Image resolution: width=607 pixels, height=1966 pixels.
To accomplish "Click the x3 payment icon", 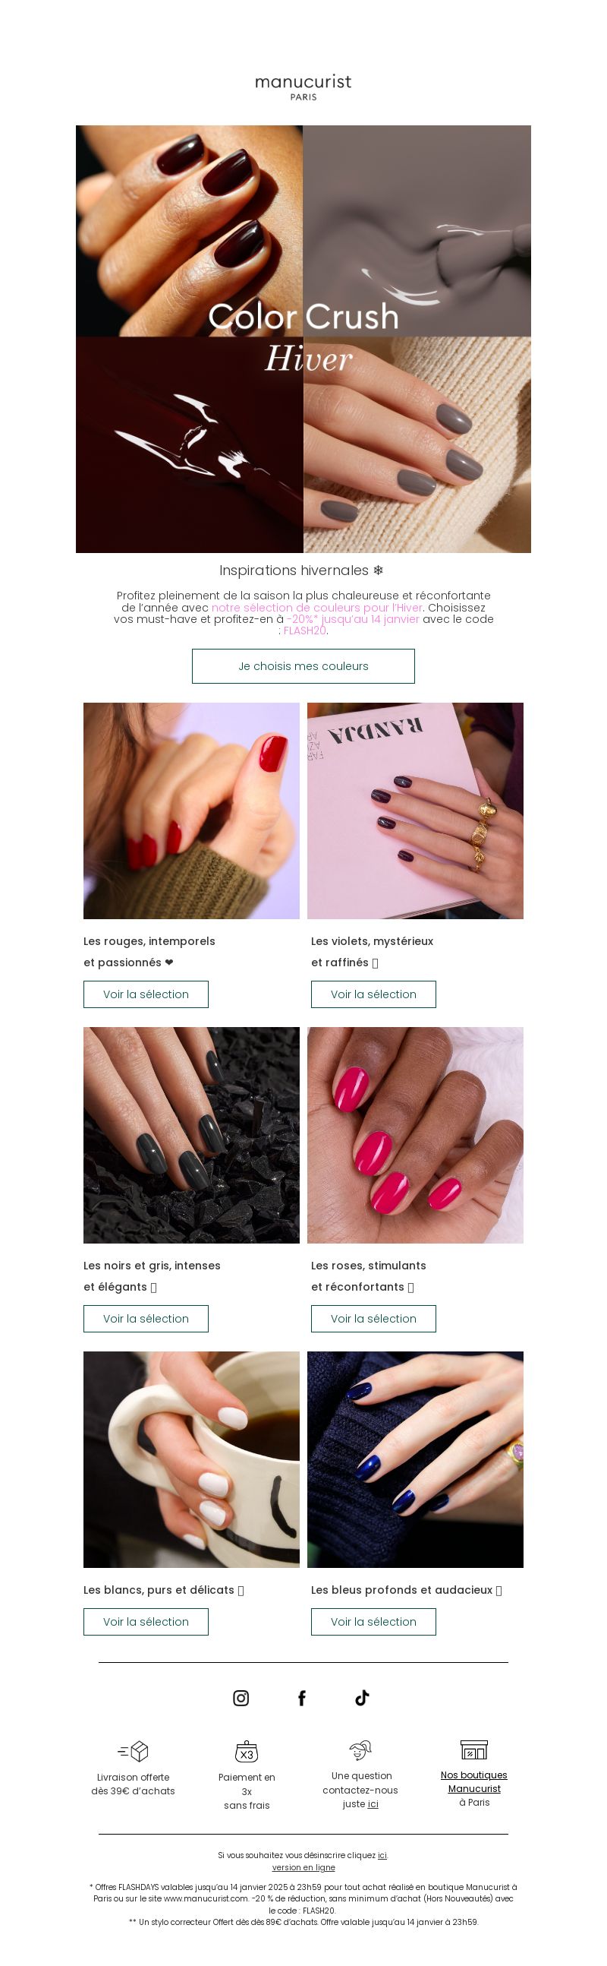I will tap(247, 1751).
